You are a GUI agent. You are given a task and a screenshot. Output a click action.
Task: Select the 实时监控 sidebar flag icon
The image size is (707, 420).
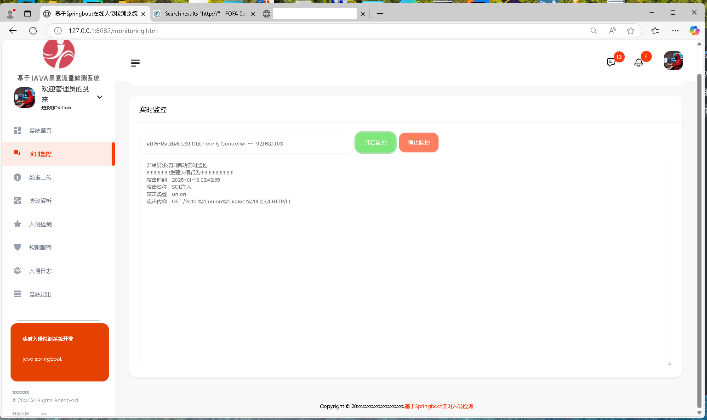(x=17, y=154)
